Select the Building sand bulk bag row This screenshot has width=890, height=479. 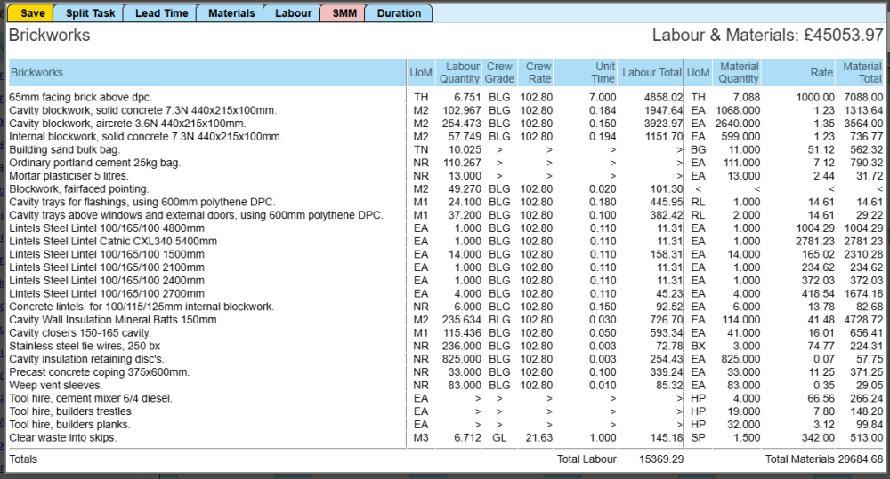64,149
